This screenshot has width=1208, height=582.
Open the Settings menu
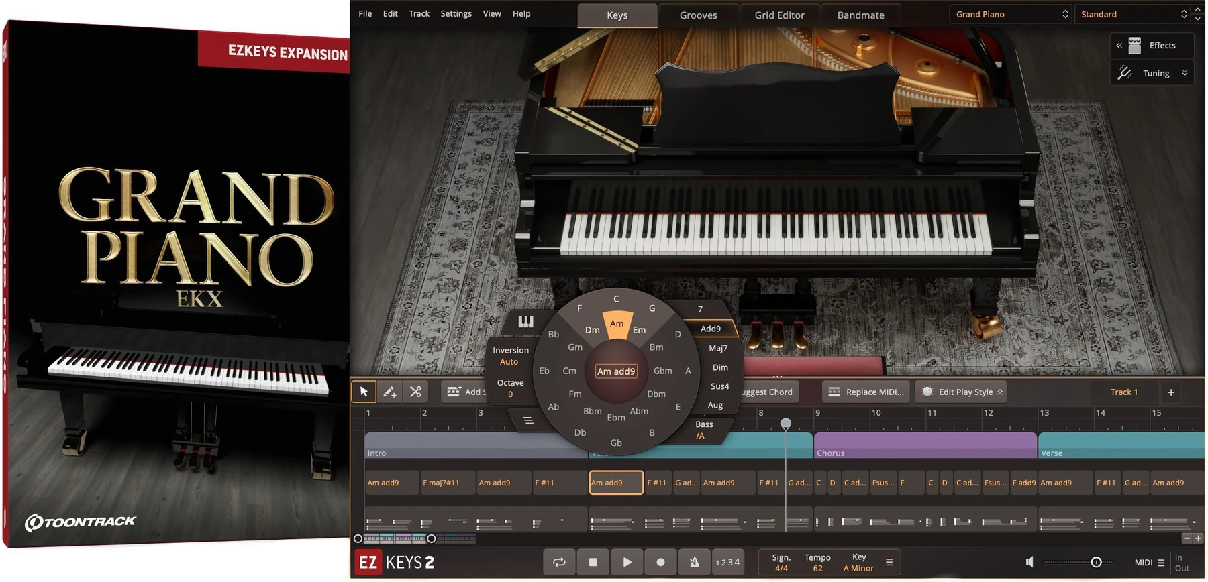456,13
